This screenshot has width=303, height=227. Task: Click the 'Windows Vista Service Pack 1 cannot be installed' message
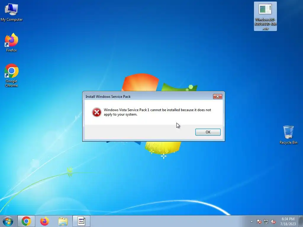point(157,112)
